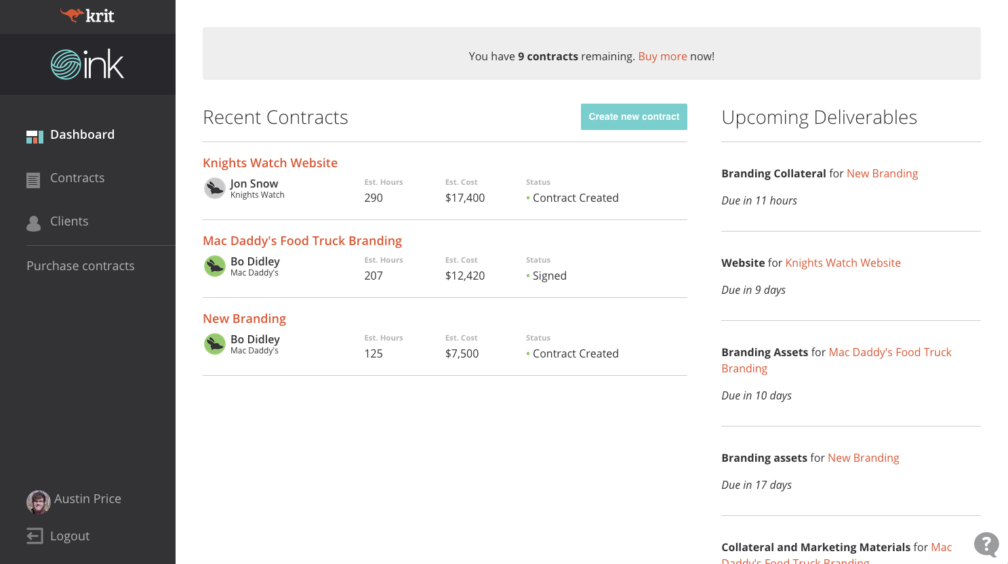Click the Contracts document icon
1008x564 pixels.
[x=33, y=180]
